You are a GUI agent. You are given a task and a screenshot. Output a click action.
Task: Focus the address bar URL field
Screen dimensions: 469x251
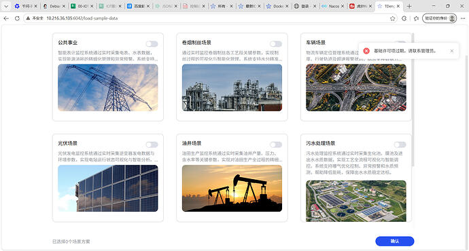point(209,18)
